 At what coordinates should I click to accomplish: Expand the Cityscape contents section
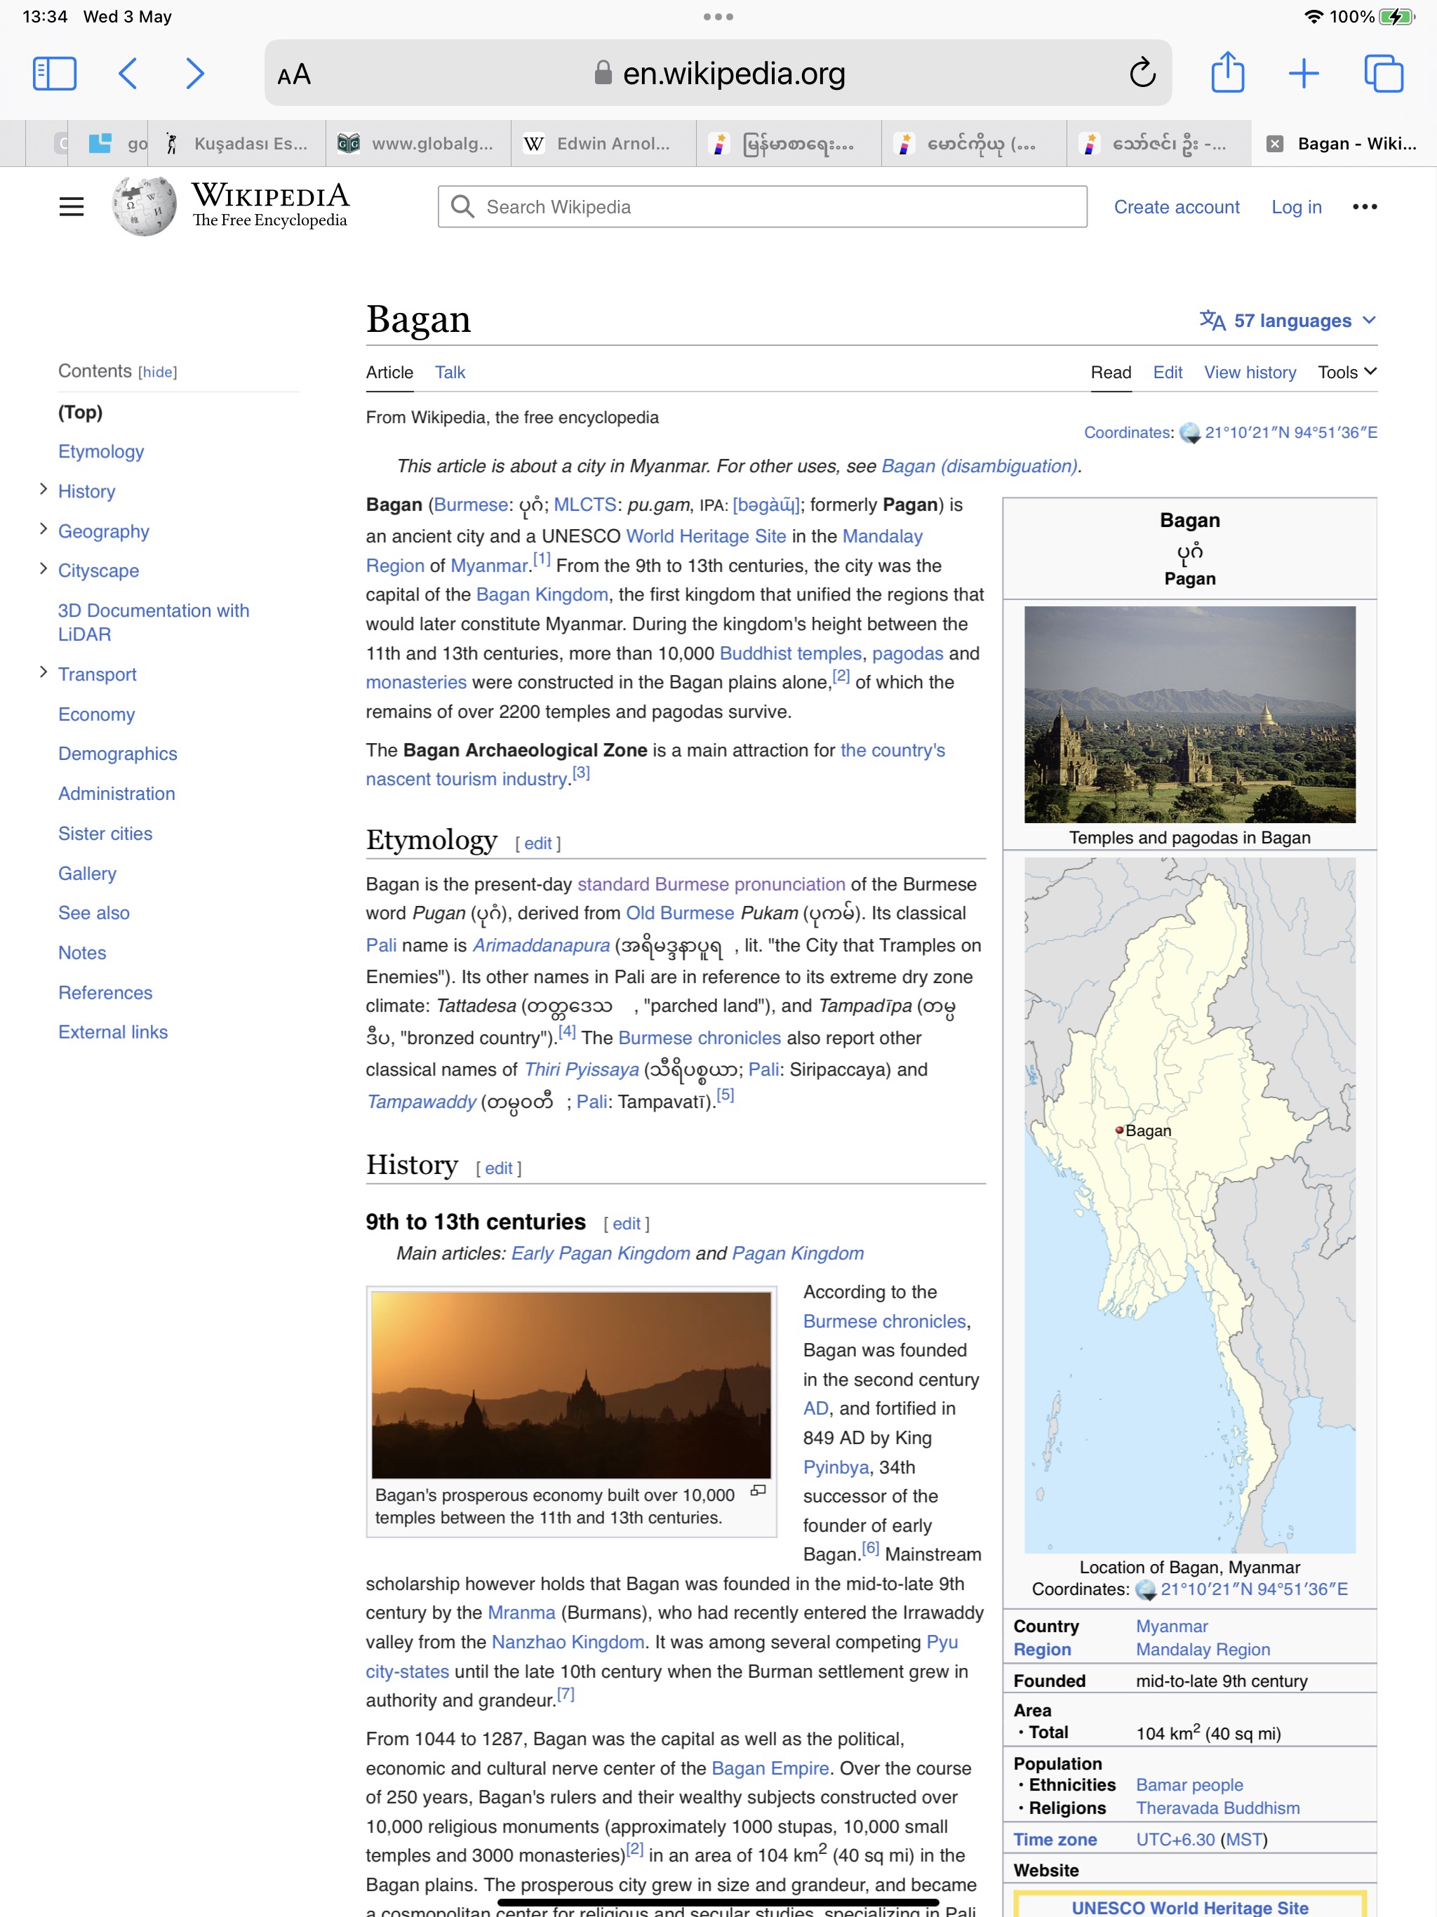tap(44, 568)
